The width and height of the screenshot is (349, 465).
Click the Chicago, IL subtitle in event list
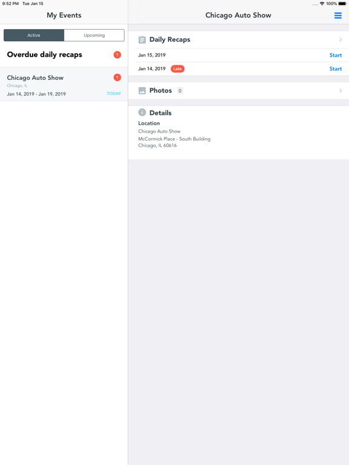[x=17, y=86]
